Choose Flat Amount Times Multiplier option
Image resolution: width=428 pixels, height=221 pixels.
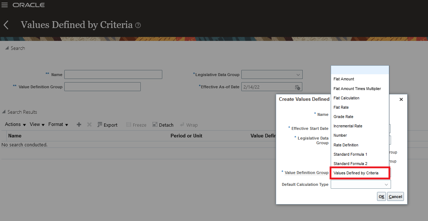click(x=357, y=89)
